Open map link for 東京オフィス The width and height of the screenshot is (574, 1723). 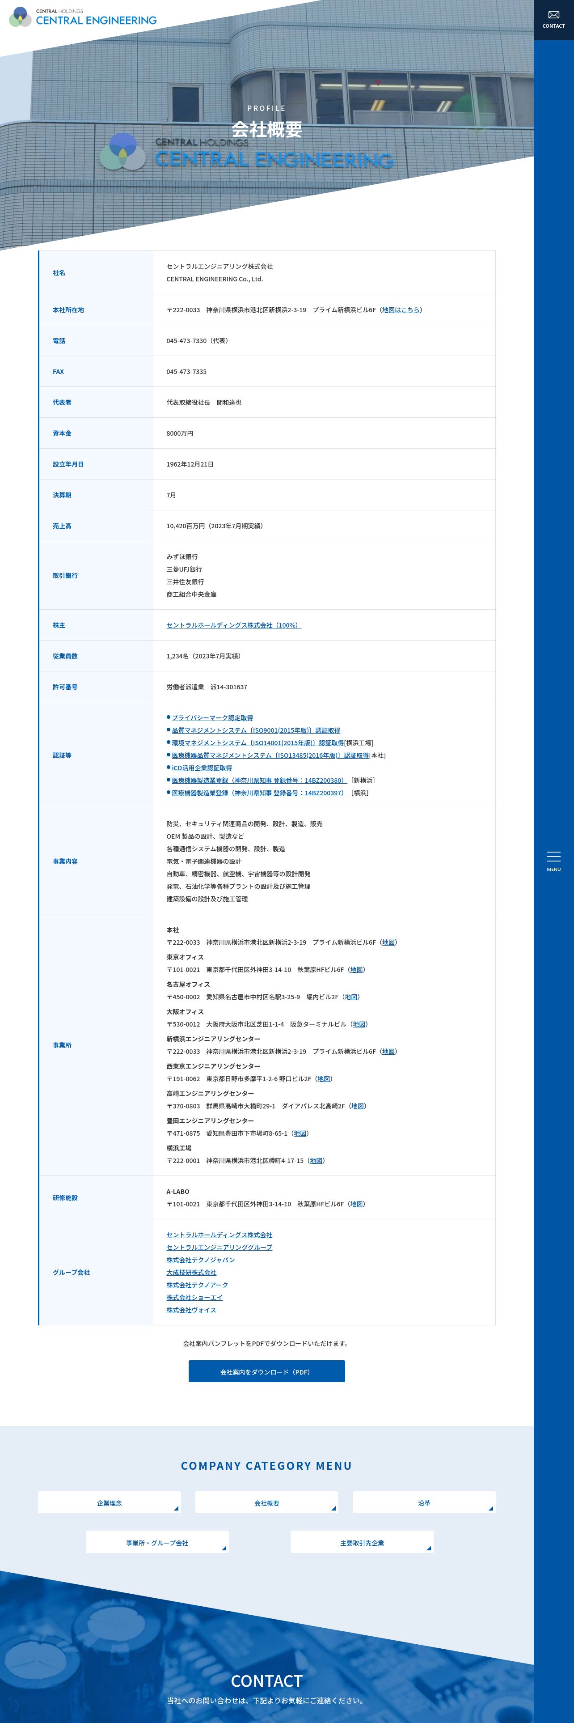[356, 970]
